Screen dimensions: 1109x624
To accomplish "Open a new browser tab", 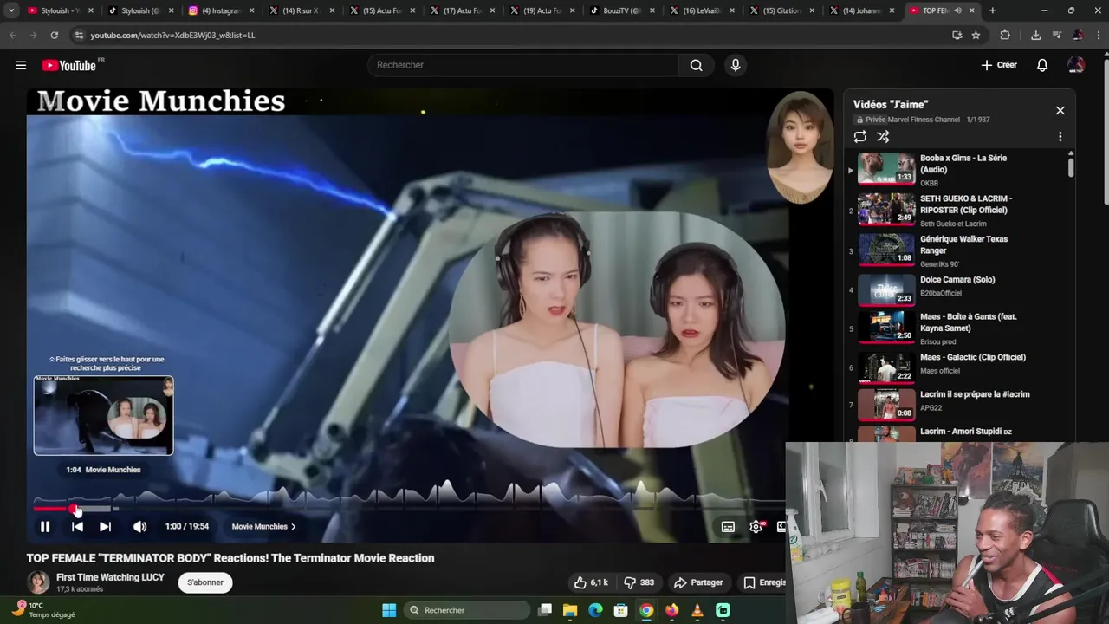I will (992, 10).
